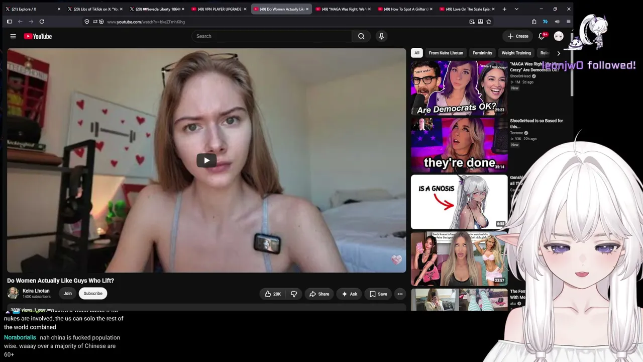The image size is (643, 362).
Task: Open YouTube notifications bell
Action: (542, 36)
